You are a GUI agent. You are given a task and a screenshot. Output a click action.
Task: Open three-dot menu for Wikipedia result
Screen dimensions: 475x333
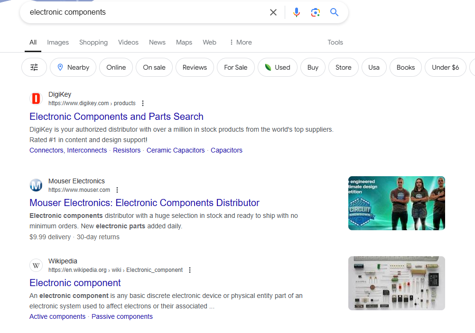click(190, 270)
